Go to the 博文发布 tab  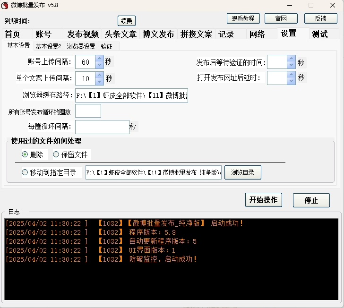click(158, 34)
